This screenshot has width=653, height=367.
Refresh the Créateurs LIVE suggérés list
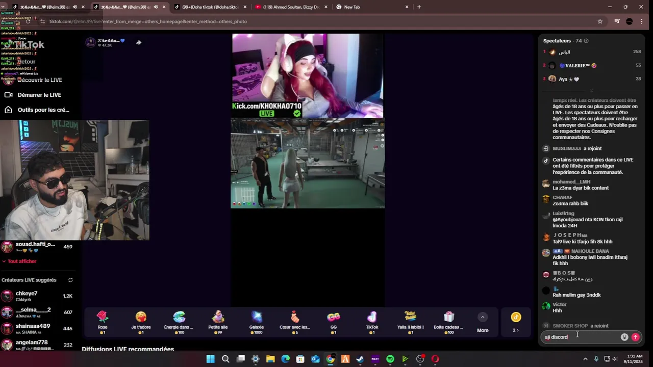click(x=70, y=280)
